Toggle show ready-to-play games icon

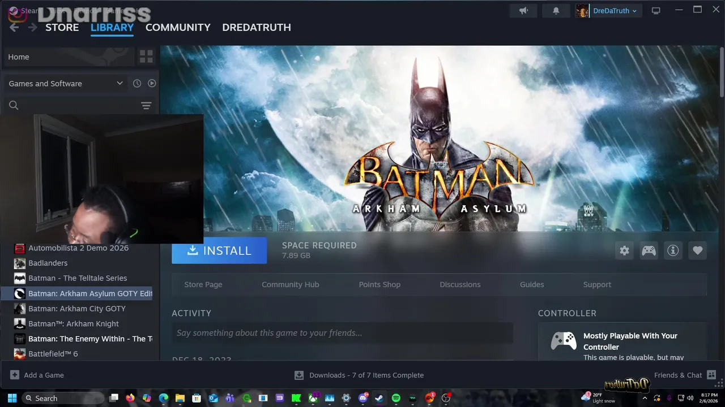coord(152,84)
